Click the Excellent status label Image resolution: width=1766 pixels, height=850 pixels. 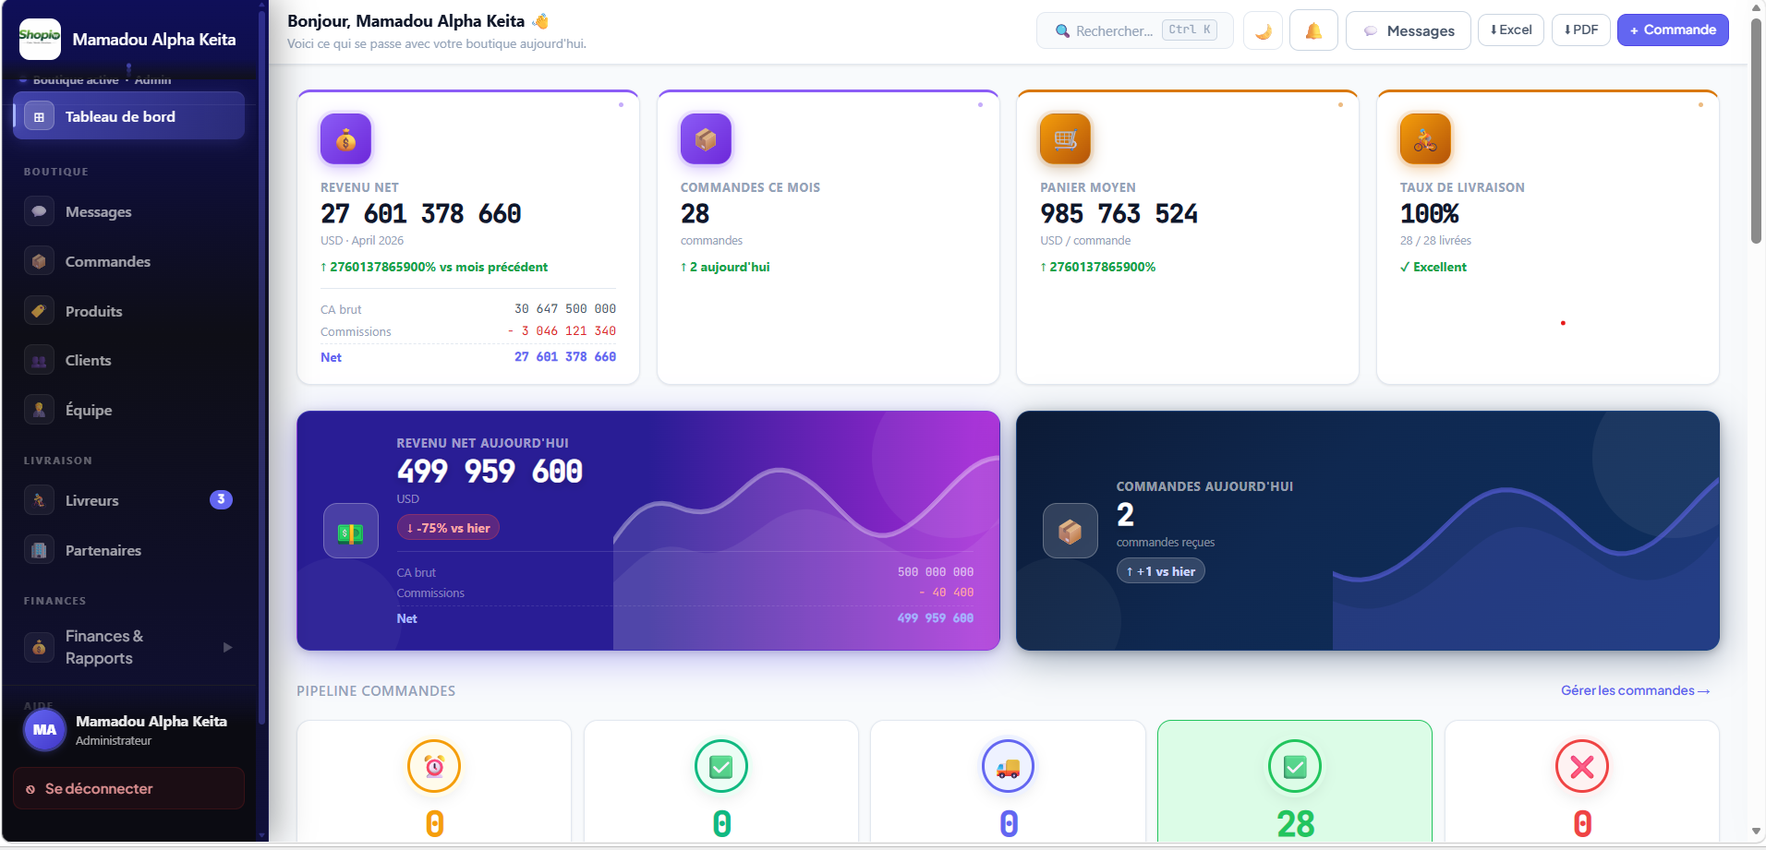(x=1433, y=267)
